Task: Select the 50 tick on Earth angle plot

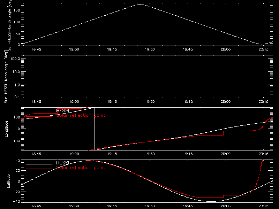Action: pyautogui.click(x=18, y=34)
